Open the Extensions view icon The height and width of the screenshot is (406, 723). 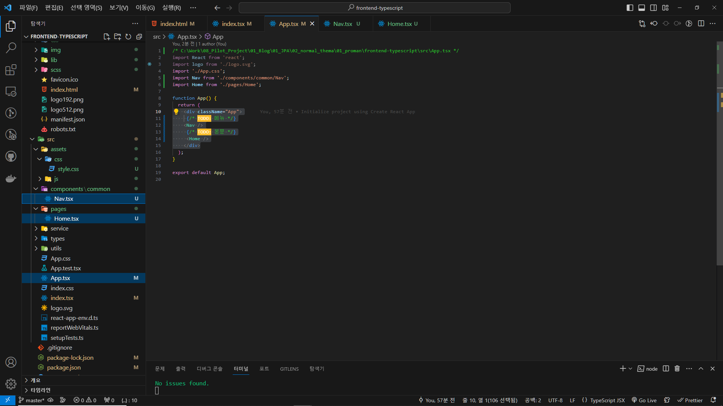(11, 70)
